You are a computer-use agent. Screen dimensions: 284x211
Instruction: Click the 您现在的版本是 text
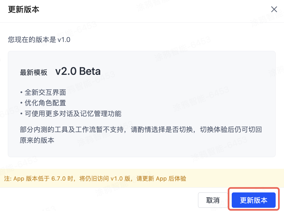[32, 40]
